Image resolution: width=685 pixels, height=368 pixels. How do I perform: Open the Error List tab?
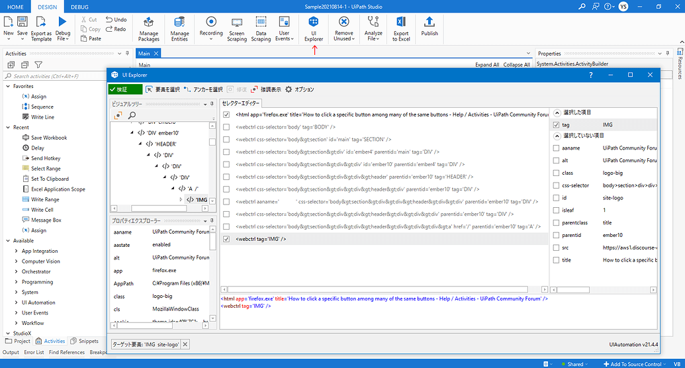(x=34, y=352)
